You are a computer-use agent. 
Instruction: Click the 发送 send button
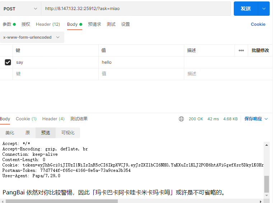[246, 9]
